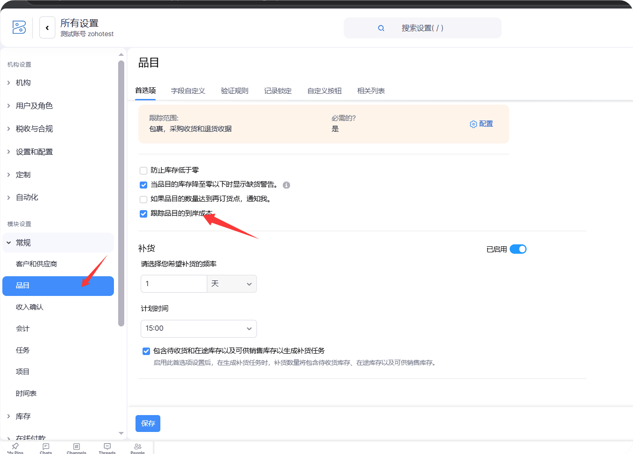Click the 包裹，采购收货和退货收据 text
Image resolution: width=633 pixels, height=454 pixels.
pyautogui.click(x=190, y=129)
